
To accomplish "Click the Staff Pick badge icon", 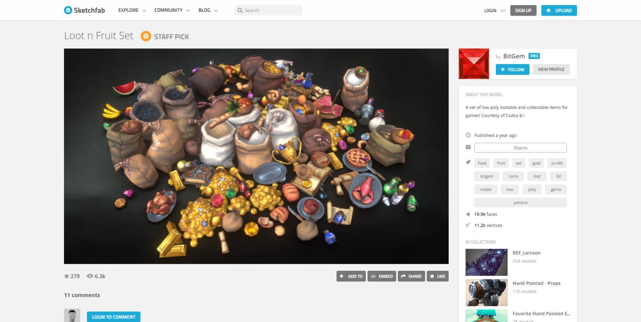I will [x=146, y=36].
